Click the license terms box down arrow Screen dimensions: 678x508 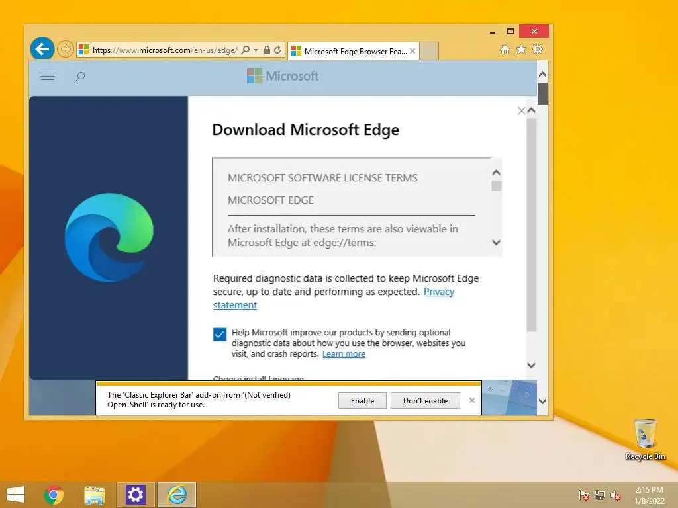[497, 242]
